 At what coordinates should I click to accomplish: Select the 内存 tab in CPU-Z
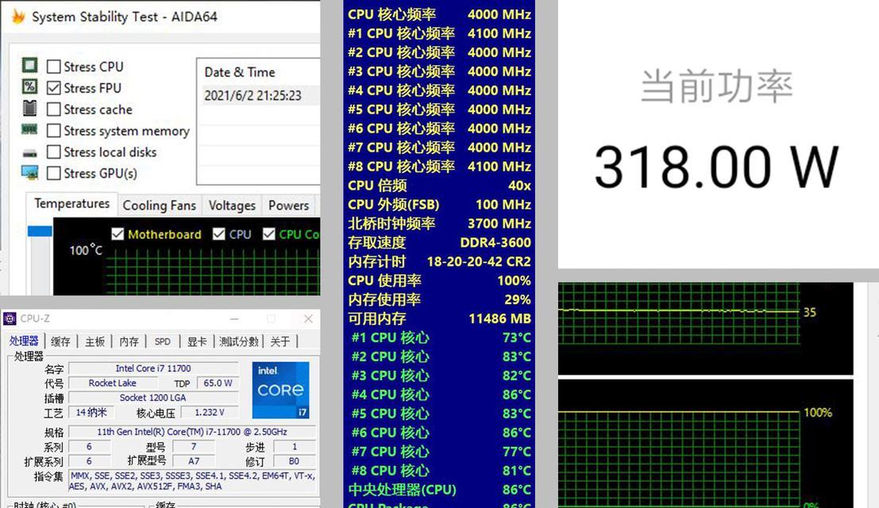tap(129, 341)
